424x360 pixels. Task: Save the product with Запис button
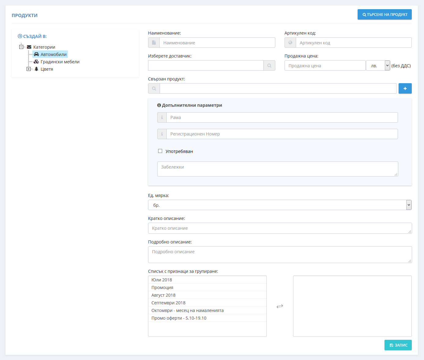[x=398, y=345]
